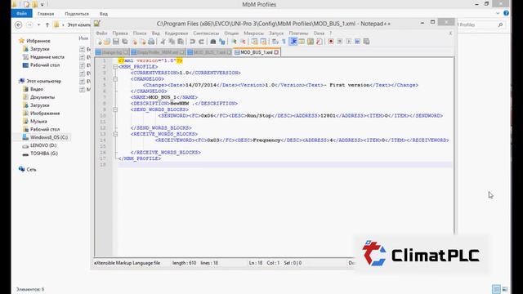The image size is (523, 294).
Task: Toggle synchronized vertical scrolling icon
Action: (x=254, y=42)
